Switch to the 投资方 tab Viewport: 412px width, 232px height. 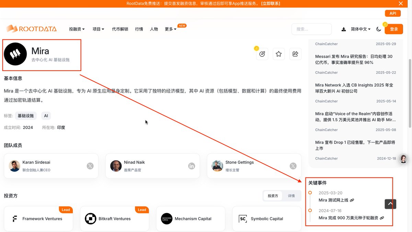[x=273, y=196]
